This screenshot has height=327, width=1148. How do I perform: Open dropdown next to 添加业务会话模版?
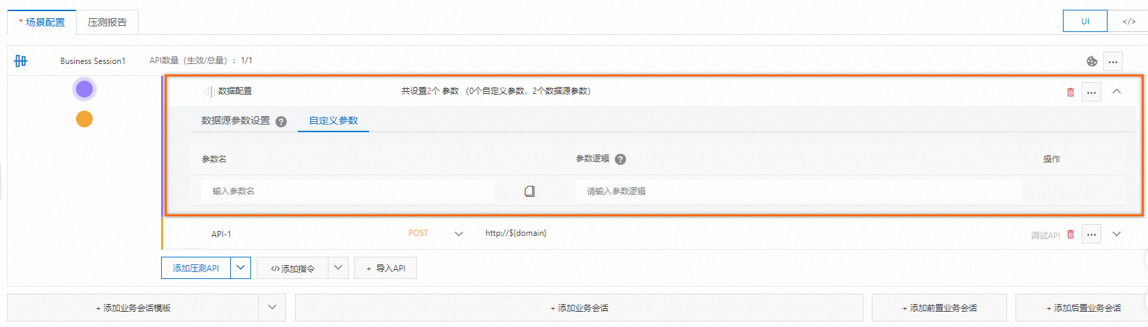coord(272,308)
